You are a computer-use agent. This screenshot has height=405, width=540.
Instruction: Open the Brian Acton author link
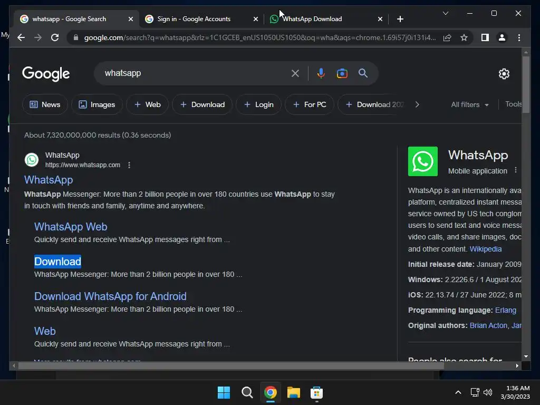tap(488, 325)
